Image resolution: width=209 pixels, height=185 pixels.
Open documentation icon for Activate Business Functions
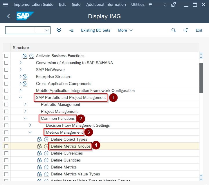[25, 56]
